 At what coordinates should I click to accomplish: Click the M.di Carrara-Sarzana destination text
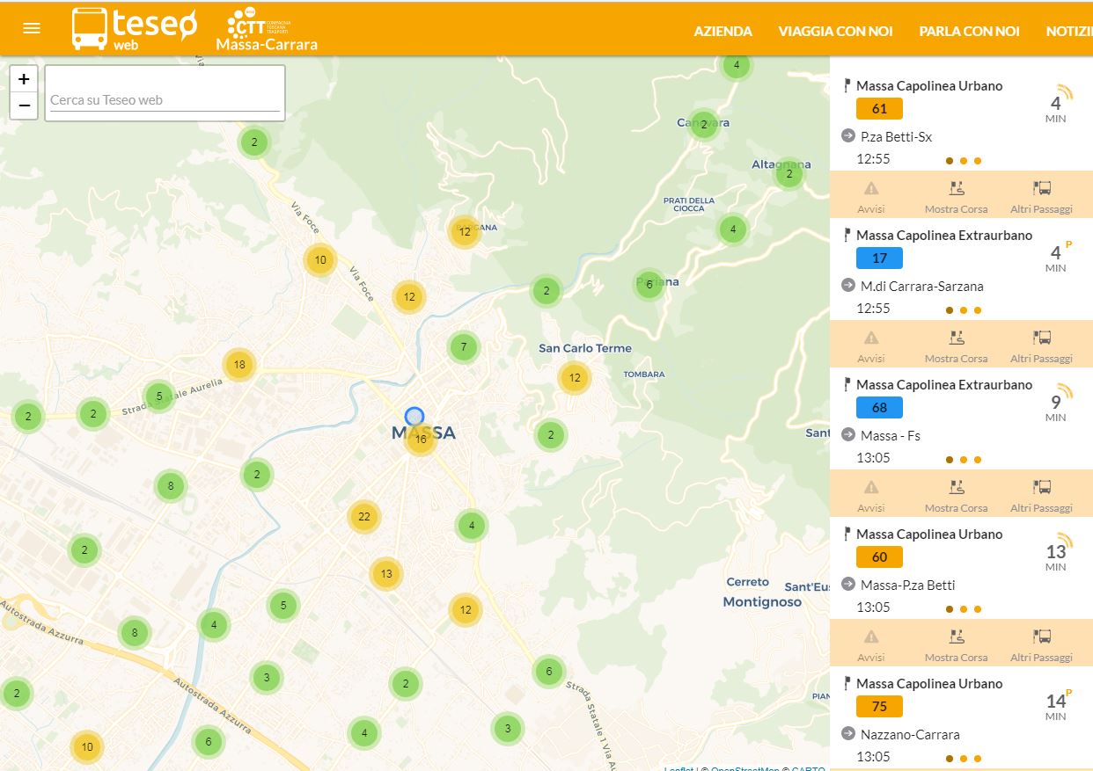tap(922, 286)
